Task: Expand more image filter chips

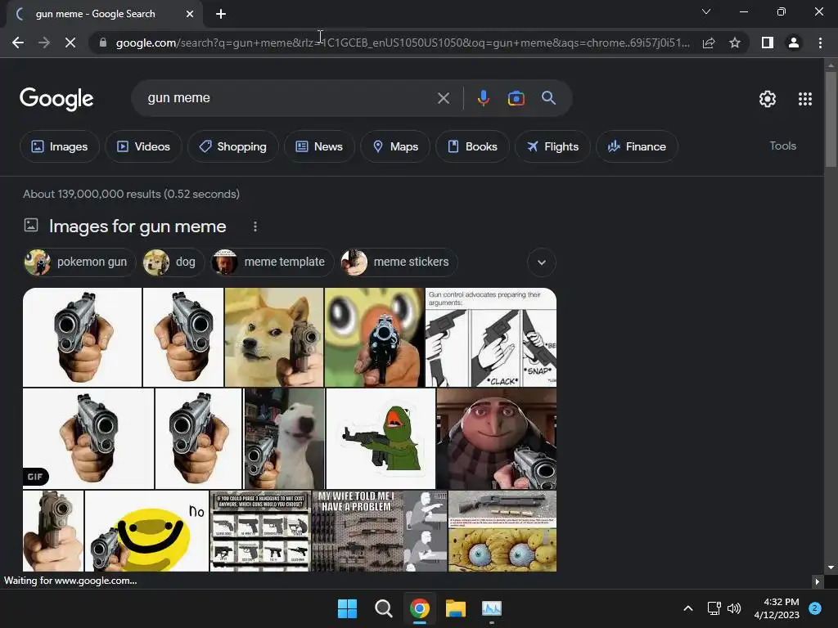Action: click(542, 262)
